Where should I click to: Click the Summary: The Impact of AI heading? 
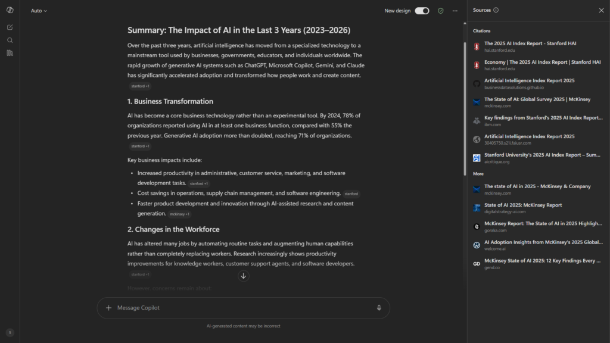239,30
